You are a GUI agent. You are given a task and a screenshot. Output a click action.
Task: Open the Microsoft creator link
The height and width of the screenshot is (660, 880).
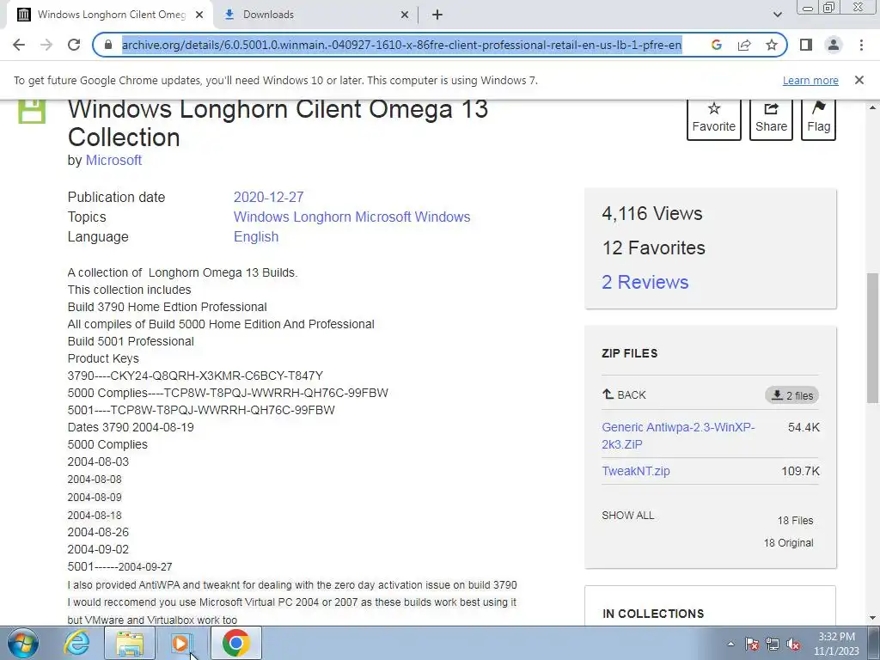tap(113, 160)
